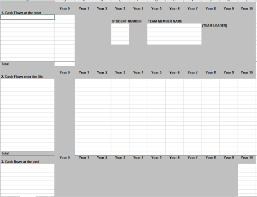Select the Year 1 Total cell in section 2
257x197 pixels.
coord(84,153)
